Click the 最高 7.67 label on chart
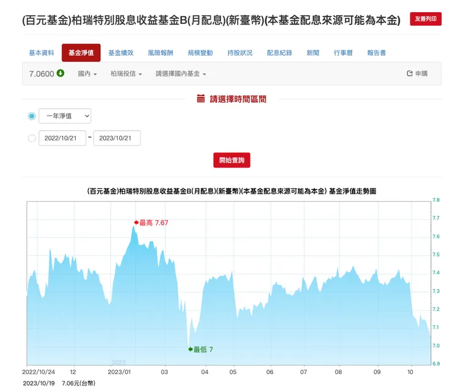Viewport: 452px width, 388px height. [154, 222]
